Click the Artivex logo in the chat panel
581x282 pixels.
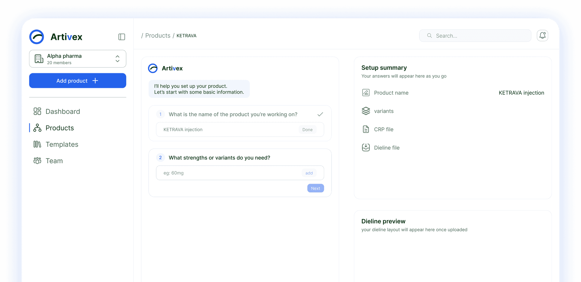(165, 68)
